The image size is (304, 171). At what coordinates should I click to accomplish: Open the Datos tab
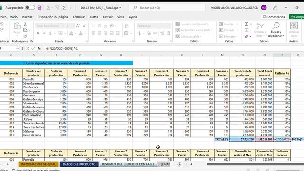click(x=94, y=17)
